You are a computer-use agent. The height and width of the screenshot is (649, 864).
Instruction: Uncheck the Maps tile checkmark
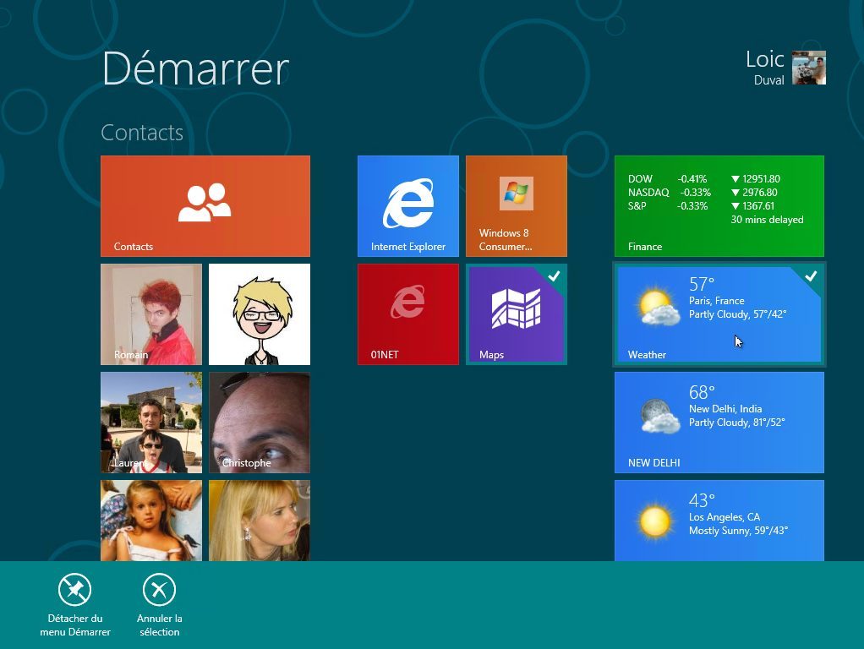tap(555, 275)
